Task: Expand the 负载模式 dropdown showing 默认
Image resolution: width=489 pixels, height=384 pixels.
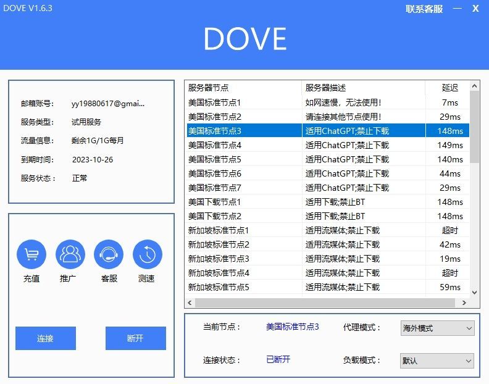Action: coord(437,361)
